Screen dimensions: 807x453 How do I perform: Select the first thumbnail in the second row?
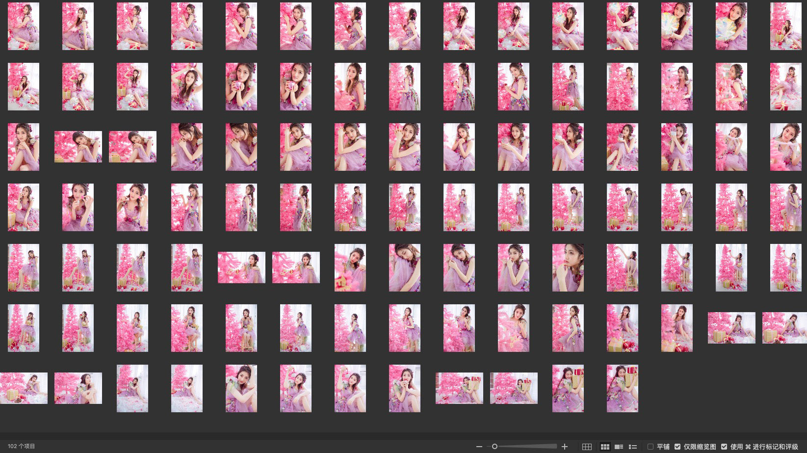tap(24, 86)
